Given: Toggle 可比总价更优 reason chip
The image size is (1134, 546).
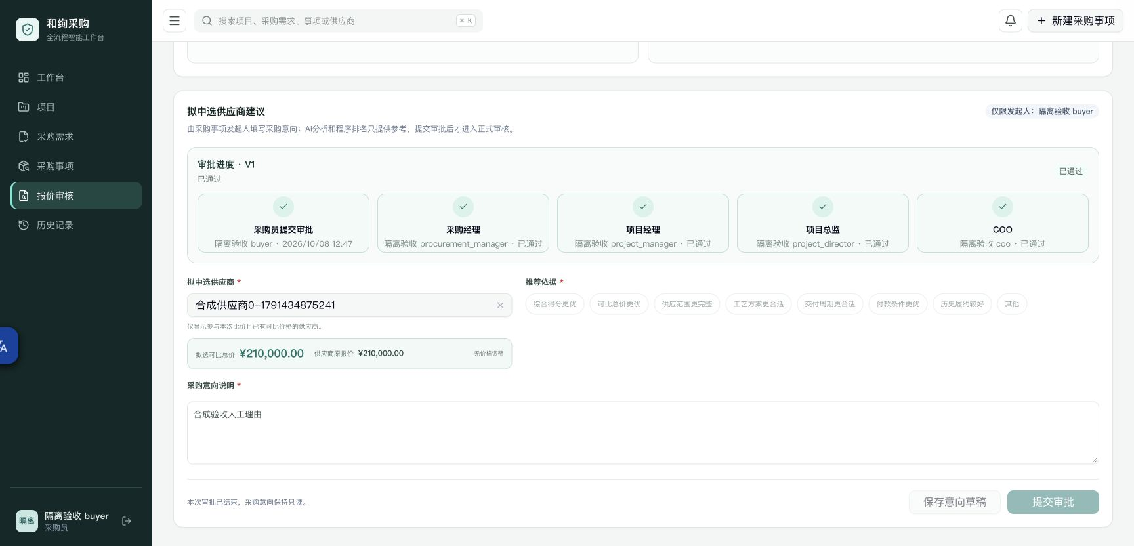Looking at the screenshot, I should coord(619,304).
